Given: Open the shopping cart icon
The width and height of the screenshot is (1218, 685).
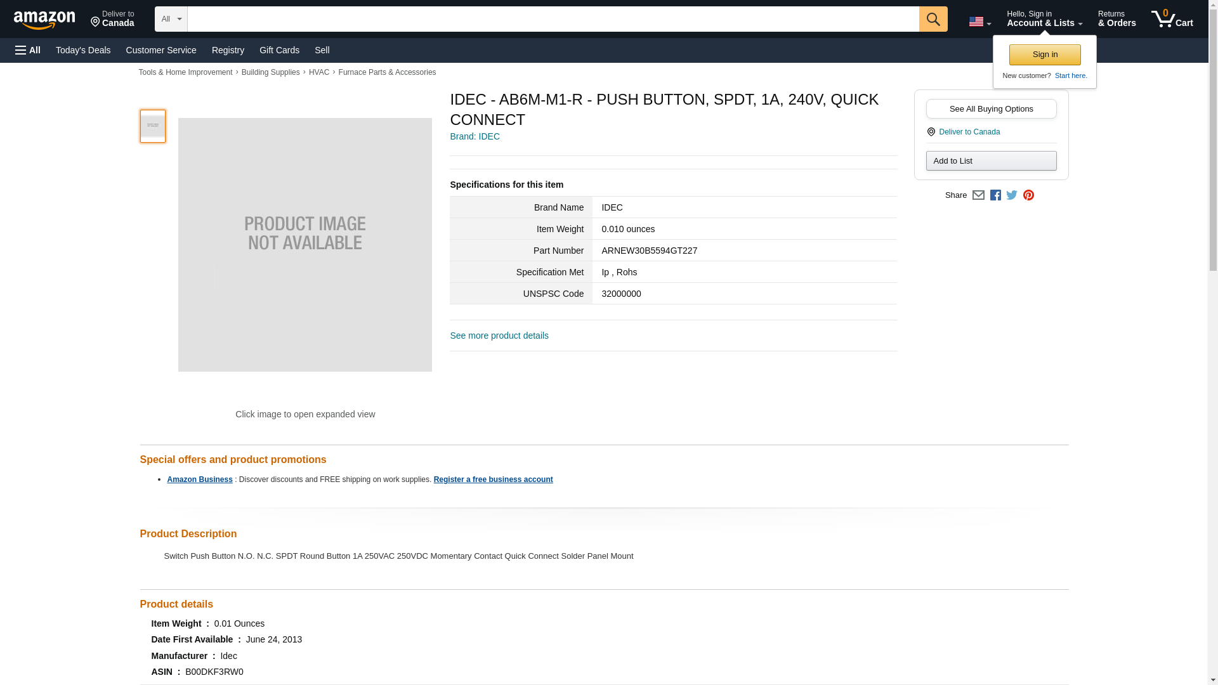Looking at the screenshot, I should 1172,19.
